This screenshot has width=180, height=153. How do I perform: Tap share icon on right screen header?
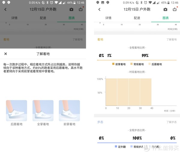click(x=175, y=9)
